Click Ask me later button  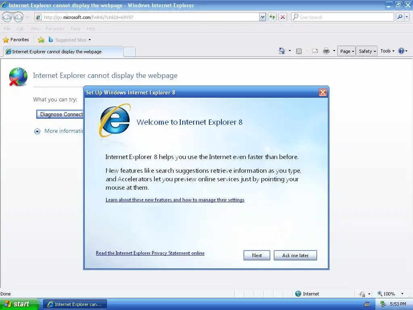click(x=295, y=255)
